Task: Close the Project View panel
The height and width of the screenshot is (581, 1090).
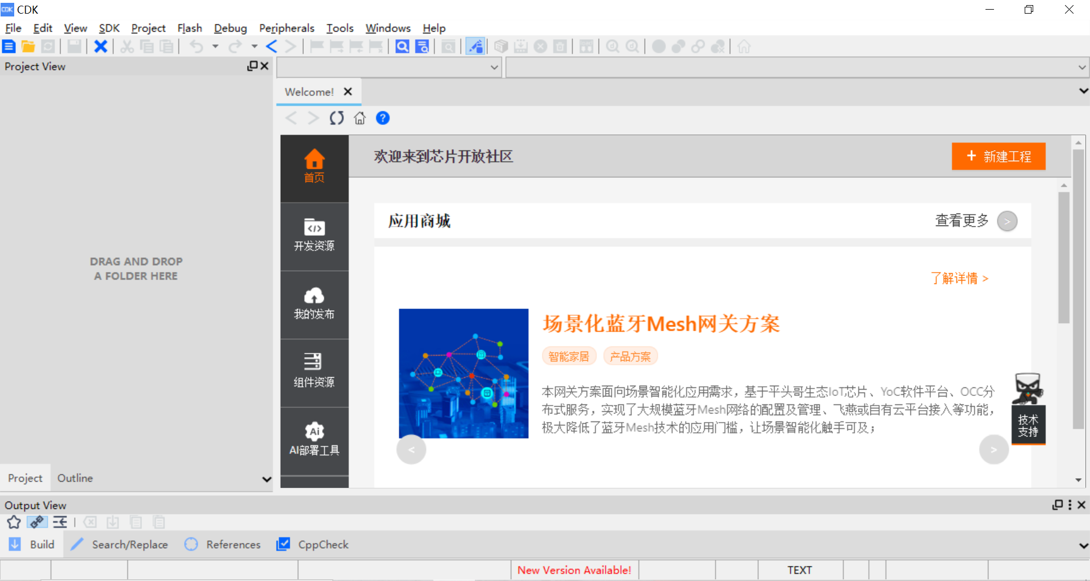Action: [264, 66]
